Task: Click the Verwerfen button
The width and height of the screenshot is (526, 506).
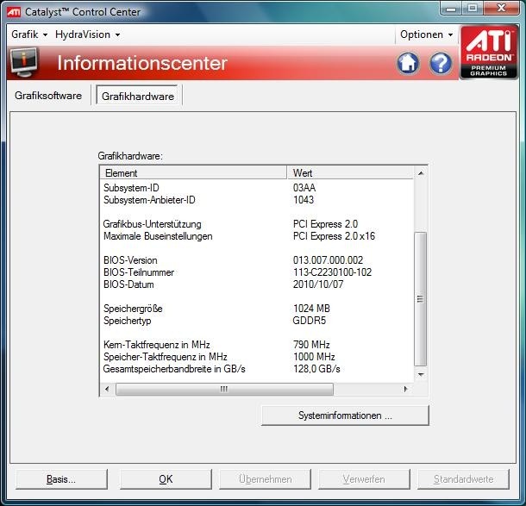Action: point(364,479)
